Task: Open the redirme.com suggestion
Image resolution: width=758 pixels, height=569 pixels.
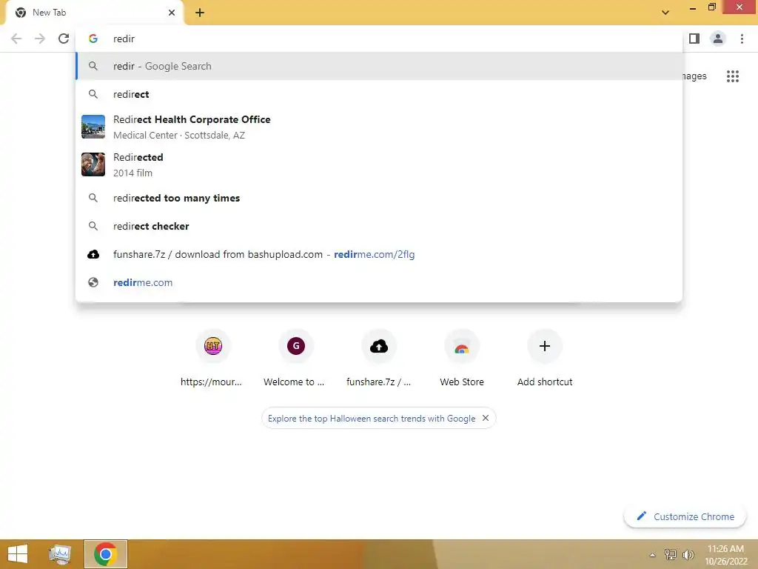Action: point(379,282)
